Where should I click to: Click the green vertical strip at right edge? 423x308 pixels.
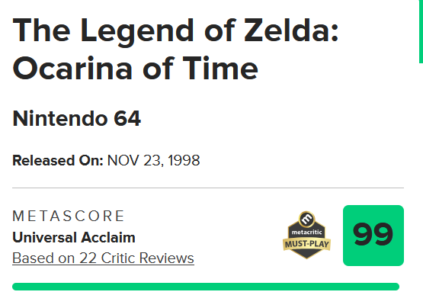click(x=421, y=31)
